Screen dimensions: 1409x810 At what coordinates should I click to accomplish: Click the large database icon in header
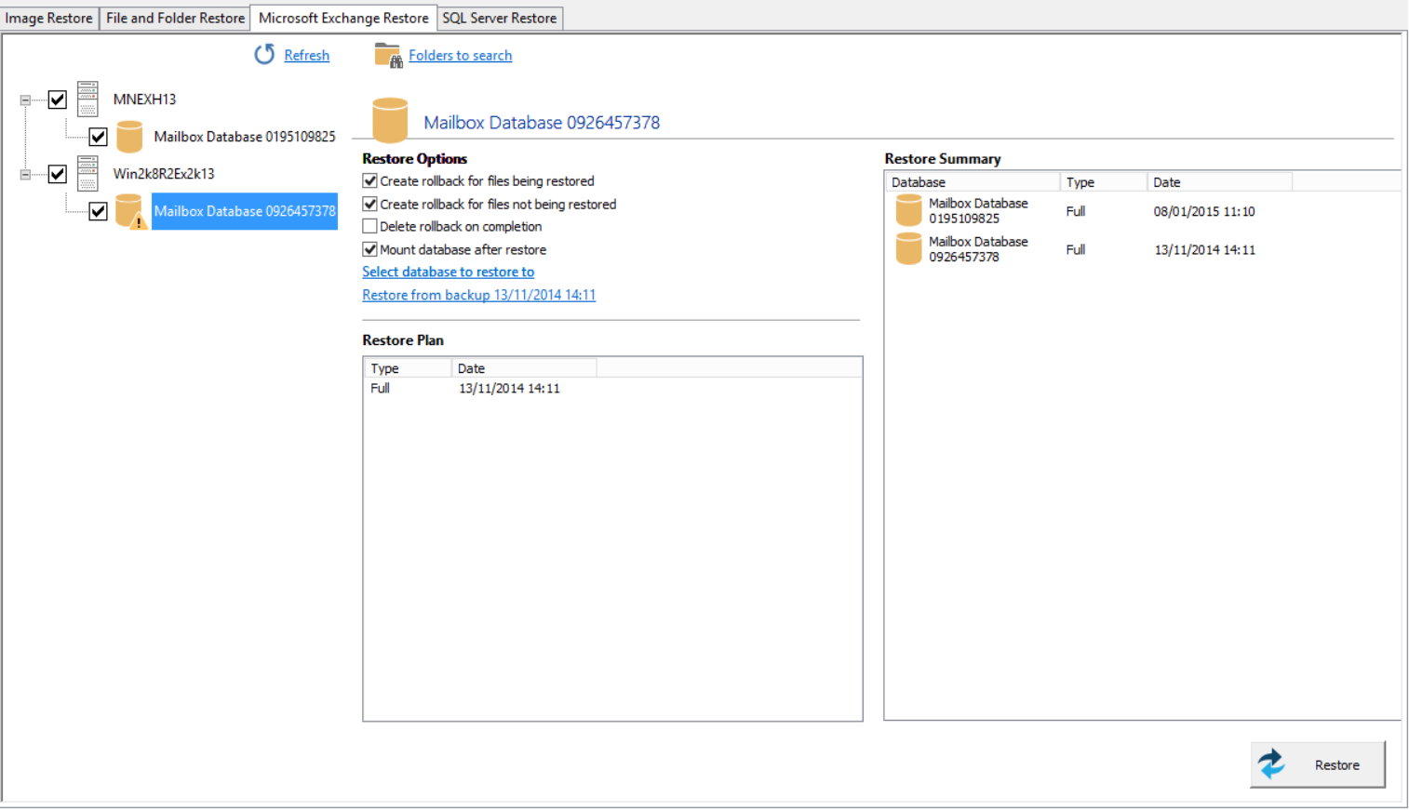[390, 121]
